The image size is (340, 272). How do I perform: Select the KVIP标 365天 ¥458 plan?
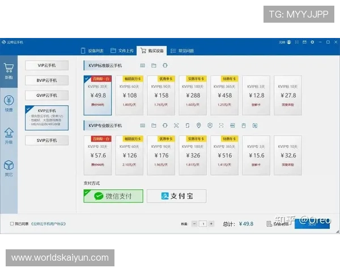coord(224,95)
